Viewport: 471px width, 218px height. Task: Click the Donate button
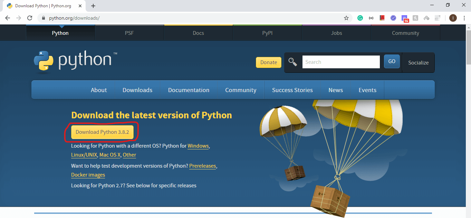(269, 62)
